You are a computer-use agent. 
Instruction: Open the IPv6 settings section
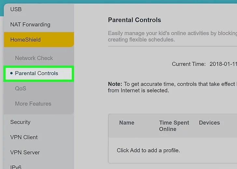tap(16, 167)
